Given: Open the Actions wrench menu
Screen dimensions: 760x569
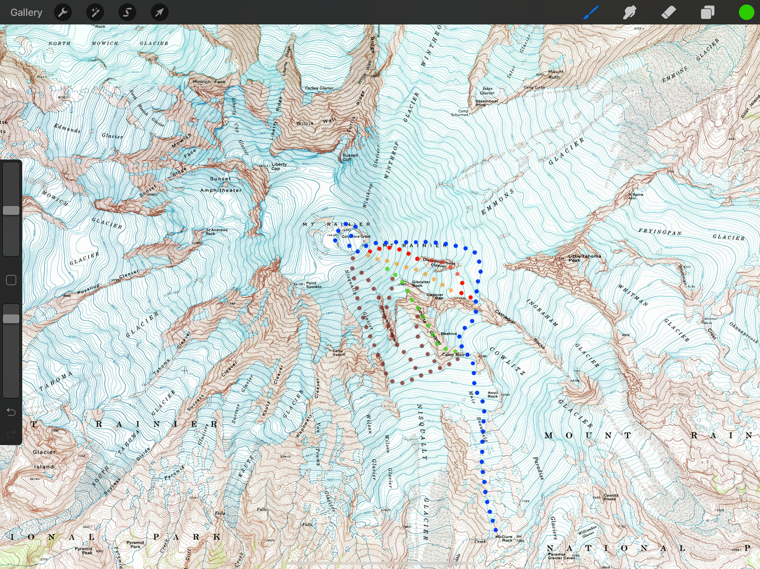Looking at the screenshot, I should [63, 13].
